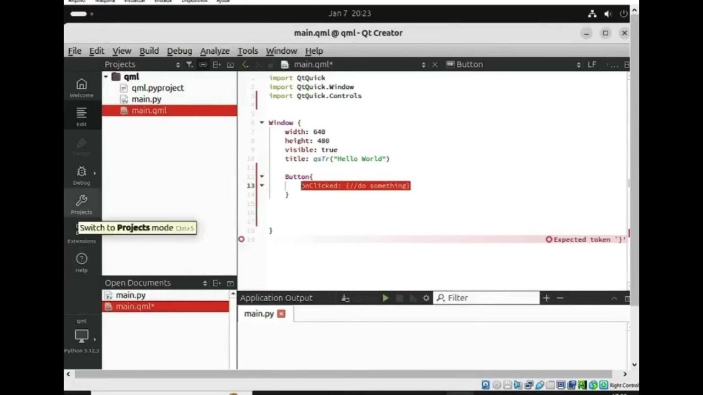This screenshot has height=395, width=703.
Task: Click the Activities pill in the top bar
Action: 79,14
